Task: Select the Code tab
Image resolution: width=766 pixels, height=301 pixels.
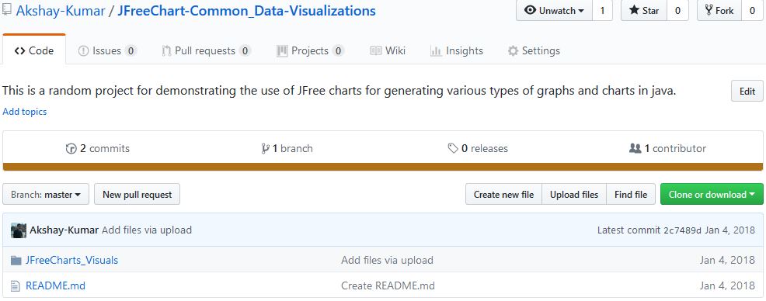Action: (x=34, y=50)
